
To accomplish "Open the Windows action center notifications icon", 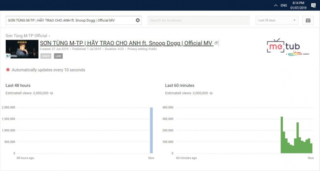I will [x=313, y=5].
